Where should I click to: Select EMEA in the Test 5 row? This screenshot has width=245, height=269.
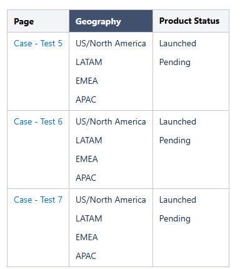[87, 81]
